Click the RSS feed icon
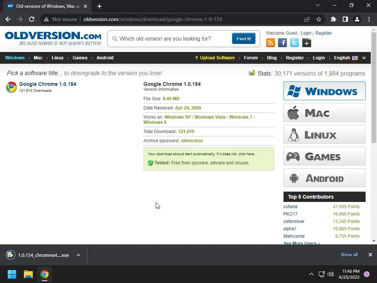Screen dimensions: 377x283 [271, 43]
